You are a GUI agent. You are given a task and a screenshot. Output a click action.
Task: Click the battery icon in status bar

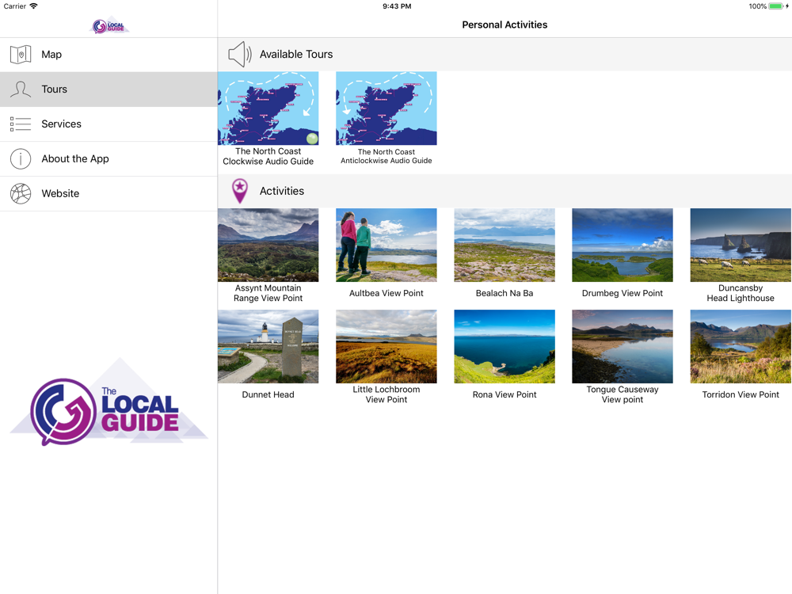click(776, 6)
